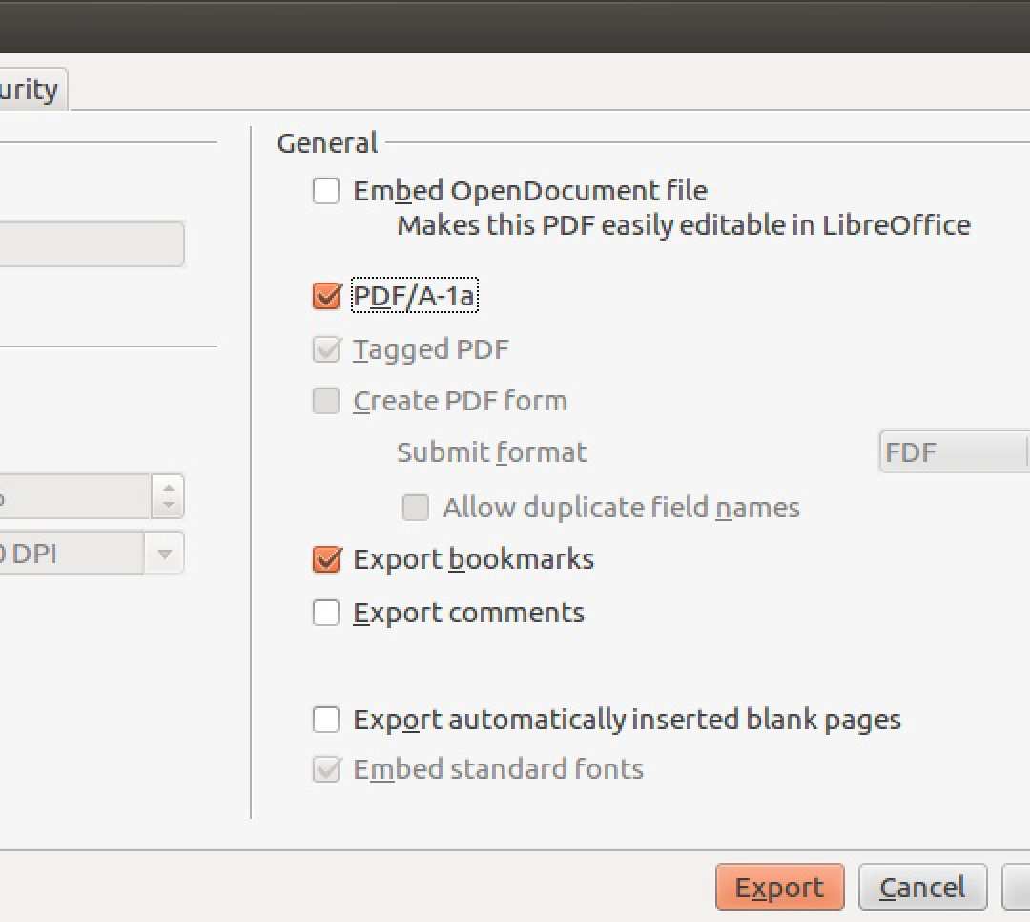This screenshot has width=1030, height=922.
Task: Enable Export comments
Action: coord(325,613)
